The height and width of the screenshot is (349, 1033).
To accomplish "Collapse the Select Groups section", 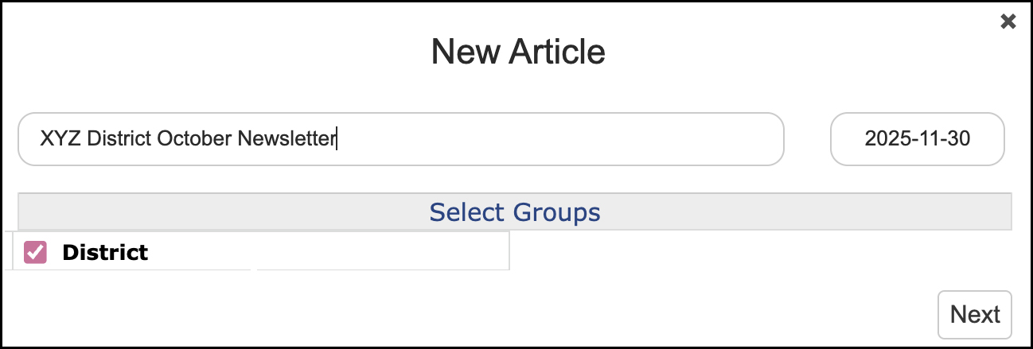I will point(514,212).
